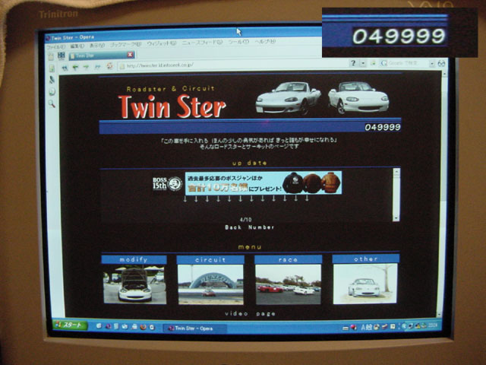
Task: Open the ウィジェット (Widgets) menu
Action: coord(162,44)
